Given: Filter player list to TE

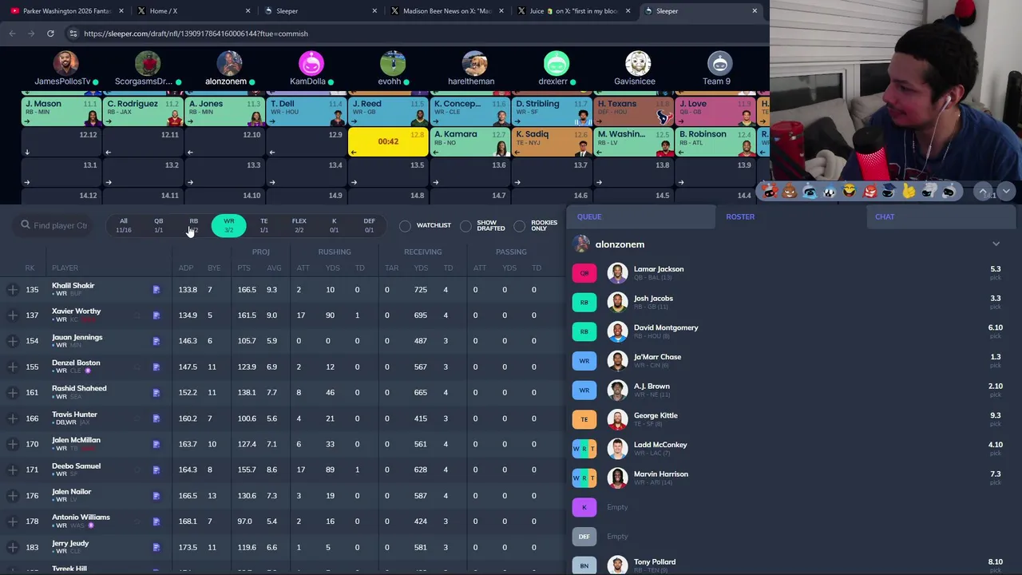Looking at the screenshot, I should [263, 226].
